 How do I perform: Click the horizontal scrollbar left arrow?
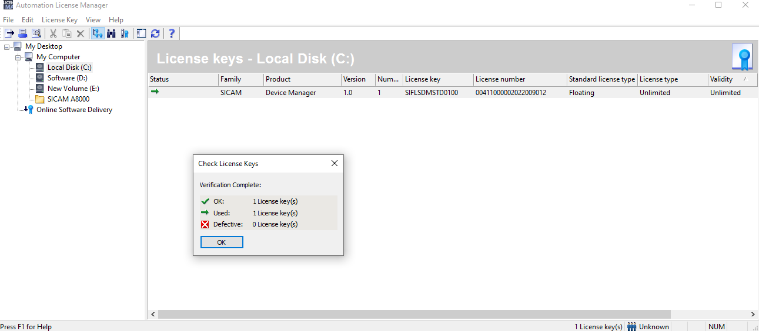[153, 315]
